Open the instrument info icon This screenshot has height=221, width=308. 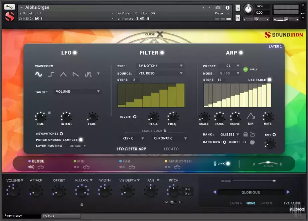point(227,8)
